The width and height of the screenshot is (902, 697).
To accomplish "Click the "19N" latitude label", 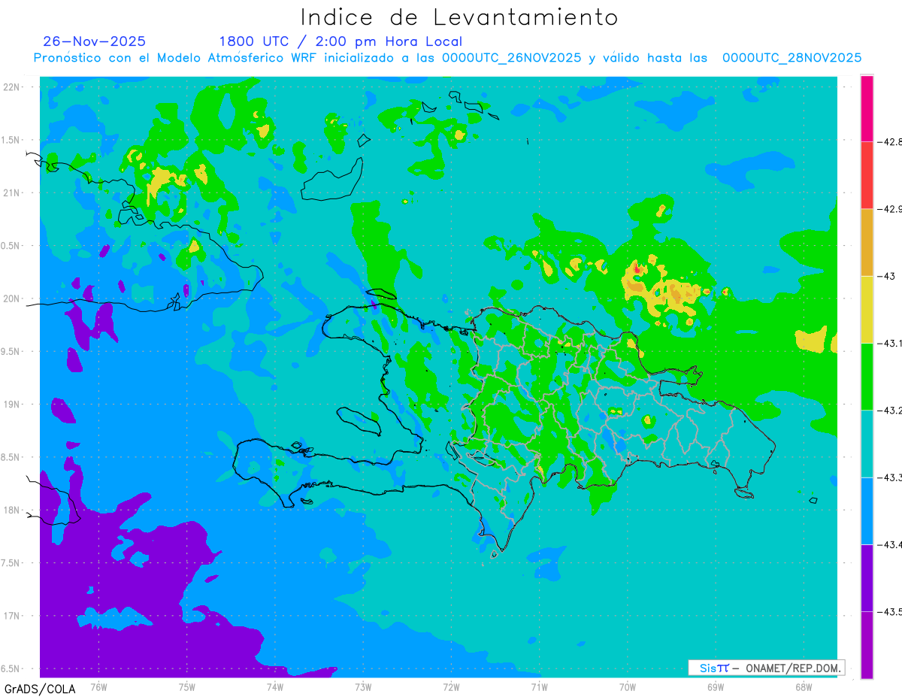I will click(x=13, y=405).
